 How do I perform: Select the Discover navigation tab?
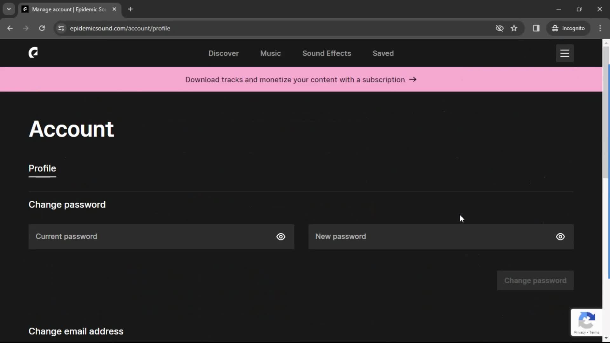point(223,53)
